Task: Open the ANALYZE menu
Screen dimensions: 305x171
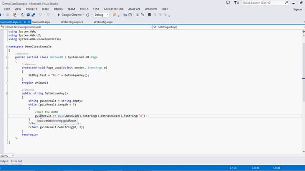Action: point(134,9)
